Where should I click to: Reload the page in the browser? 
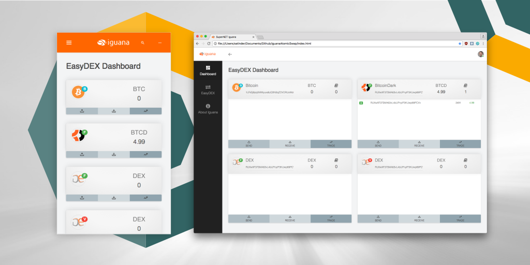(x=209, y=43)
